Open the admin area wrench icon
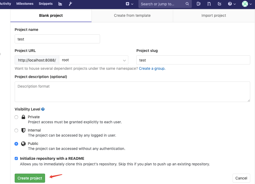Screen dimensions: 255x184 70,4
